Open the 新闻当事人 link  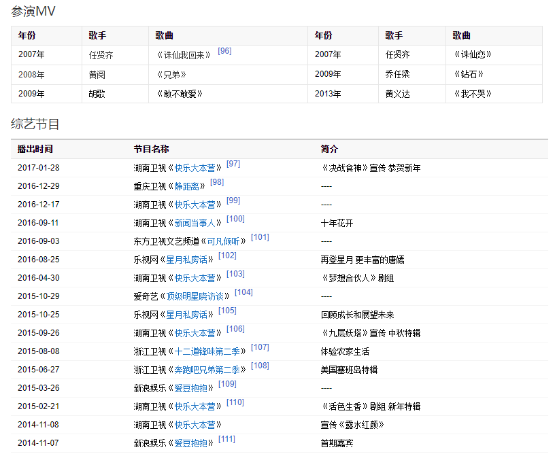point(195,223)
